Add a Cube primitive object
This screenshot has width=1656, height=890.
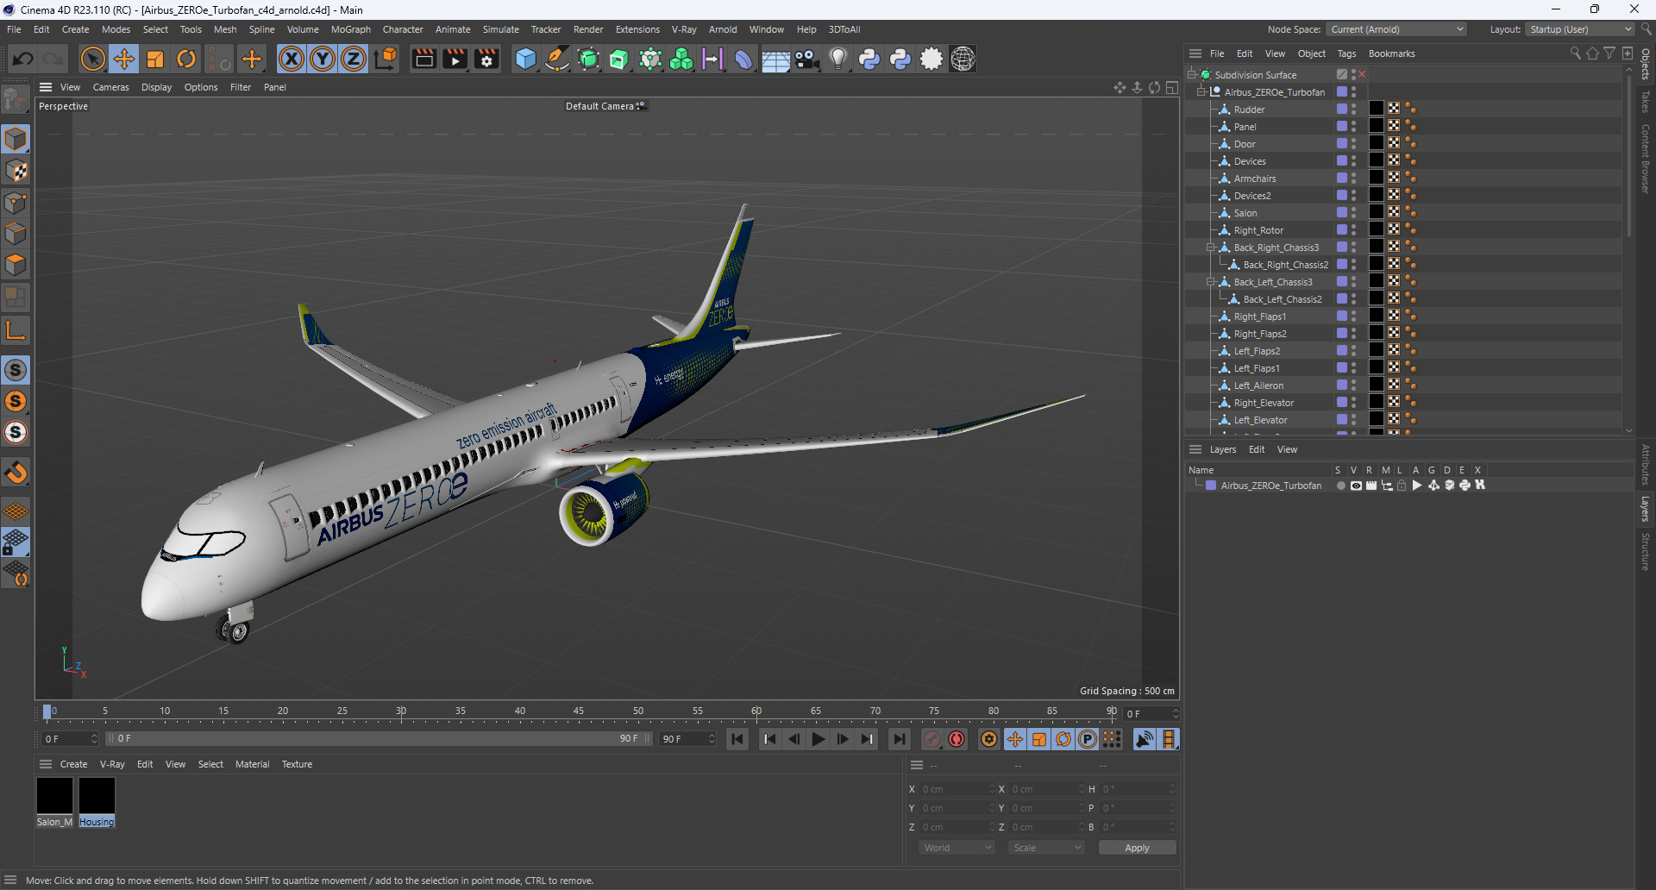525,59
